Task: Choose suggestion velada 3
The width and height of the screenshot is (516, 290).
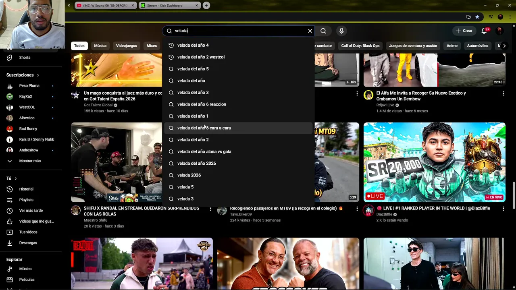Action: tap(238, 199)
